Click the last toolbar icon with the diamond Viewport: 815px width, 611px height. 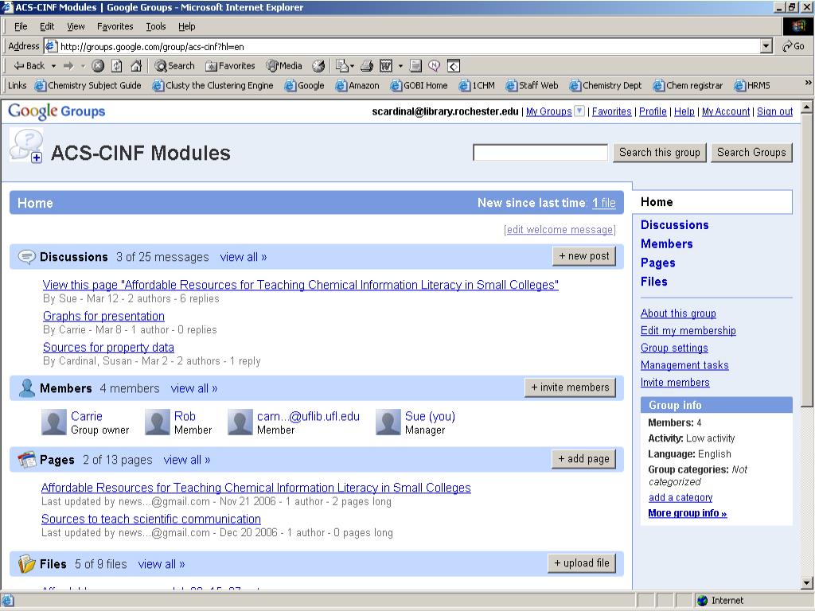(x=454, y=66)
